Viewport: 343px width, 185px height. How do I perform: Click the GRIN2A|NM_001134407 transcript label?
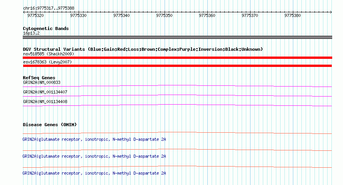point(45,92)
